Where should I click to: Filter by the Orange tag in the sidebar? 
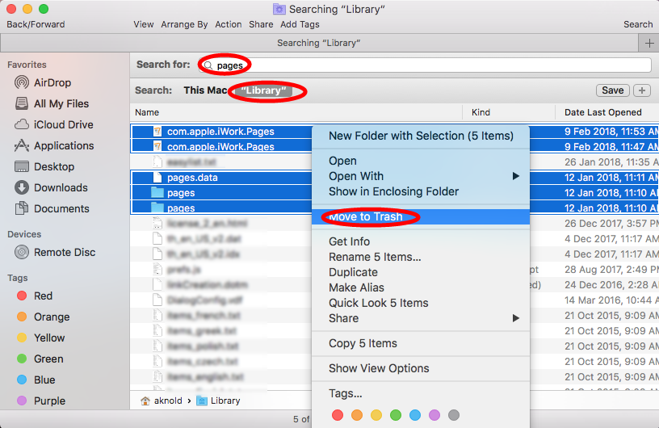22,317
